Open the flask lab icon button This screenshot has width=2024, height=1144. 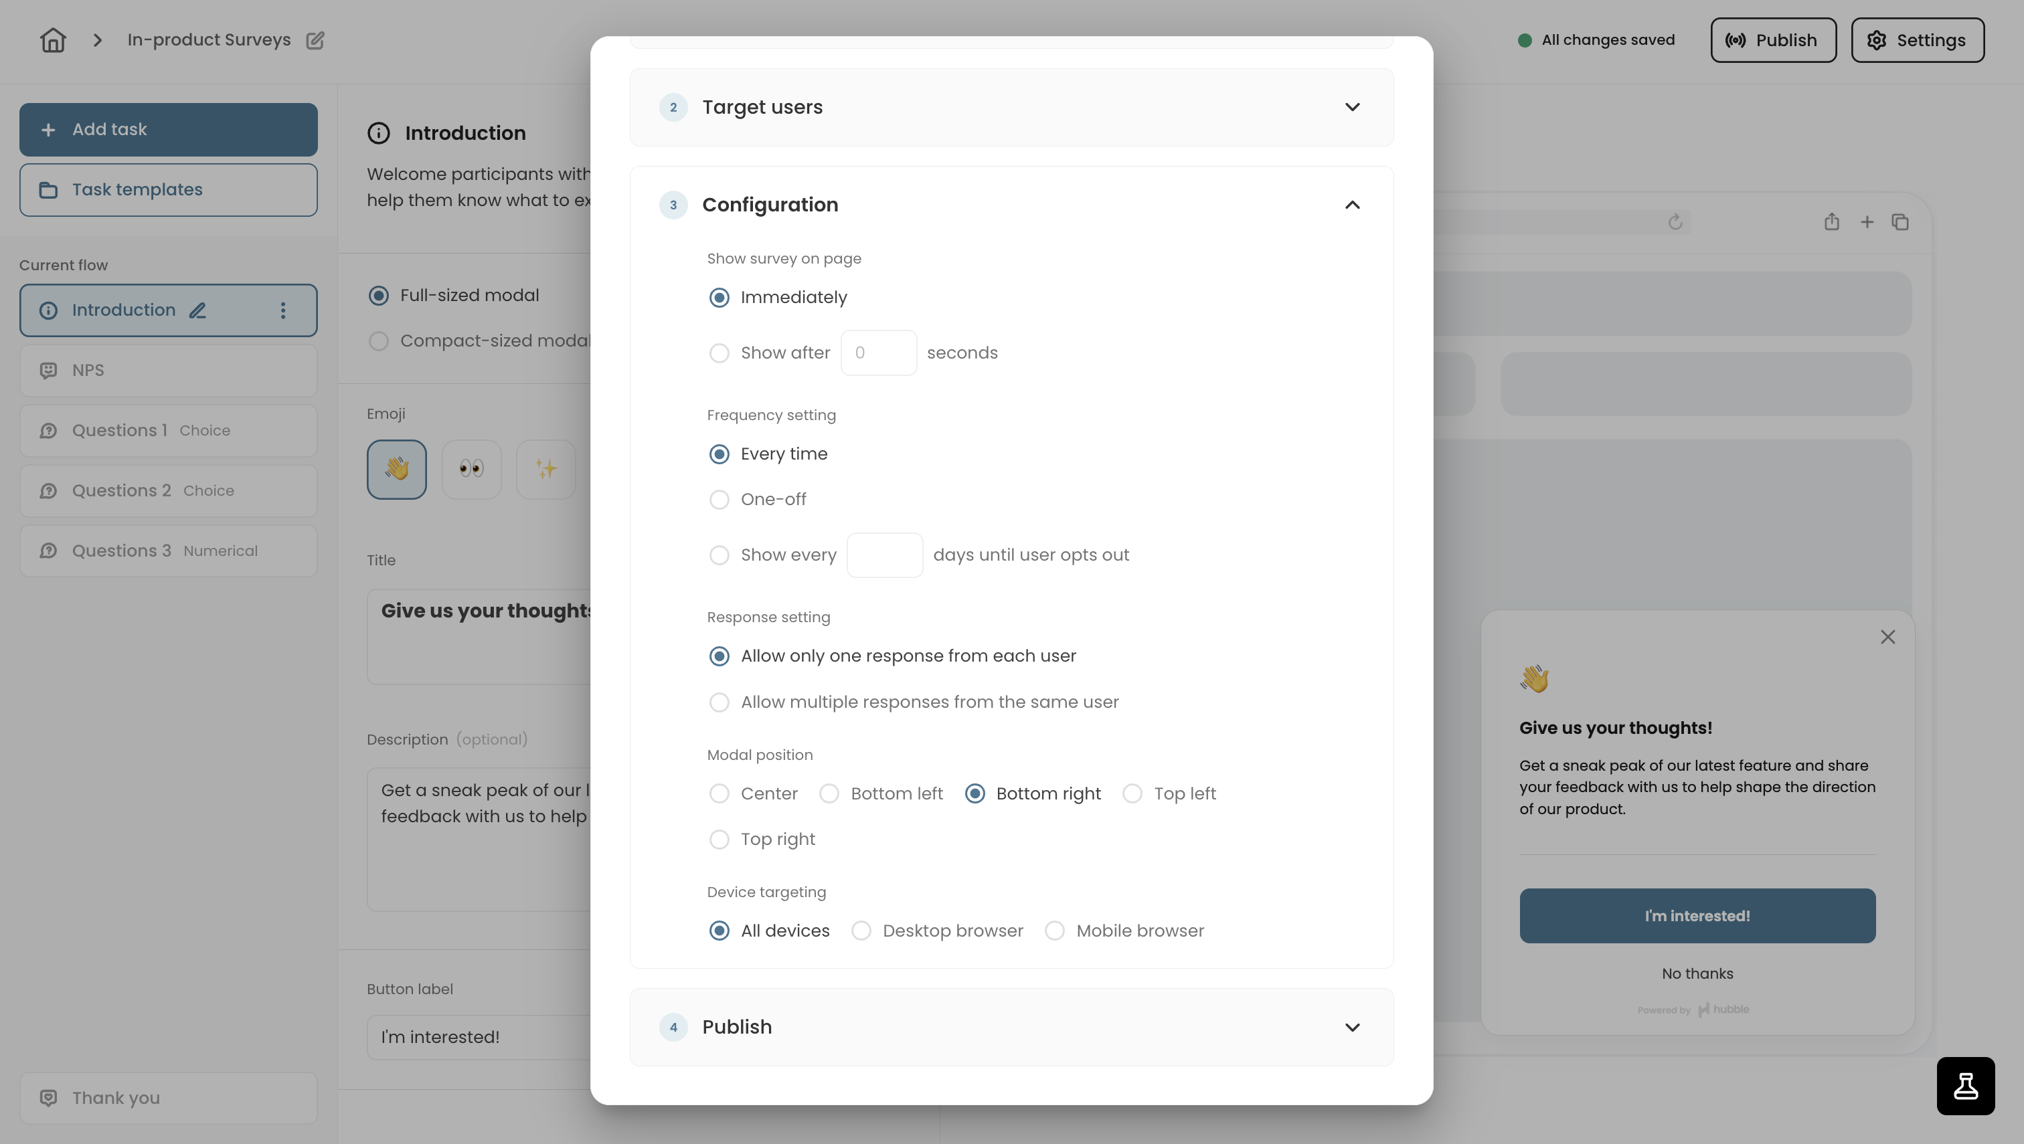click(x=1965, y=1086)
